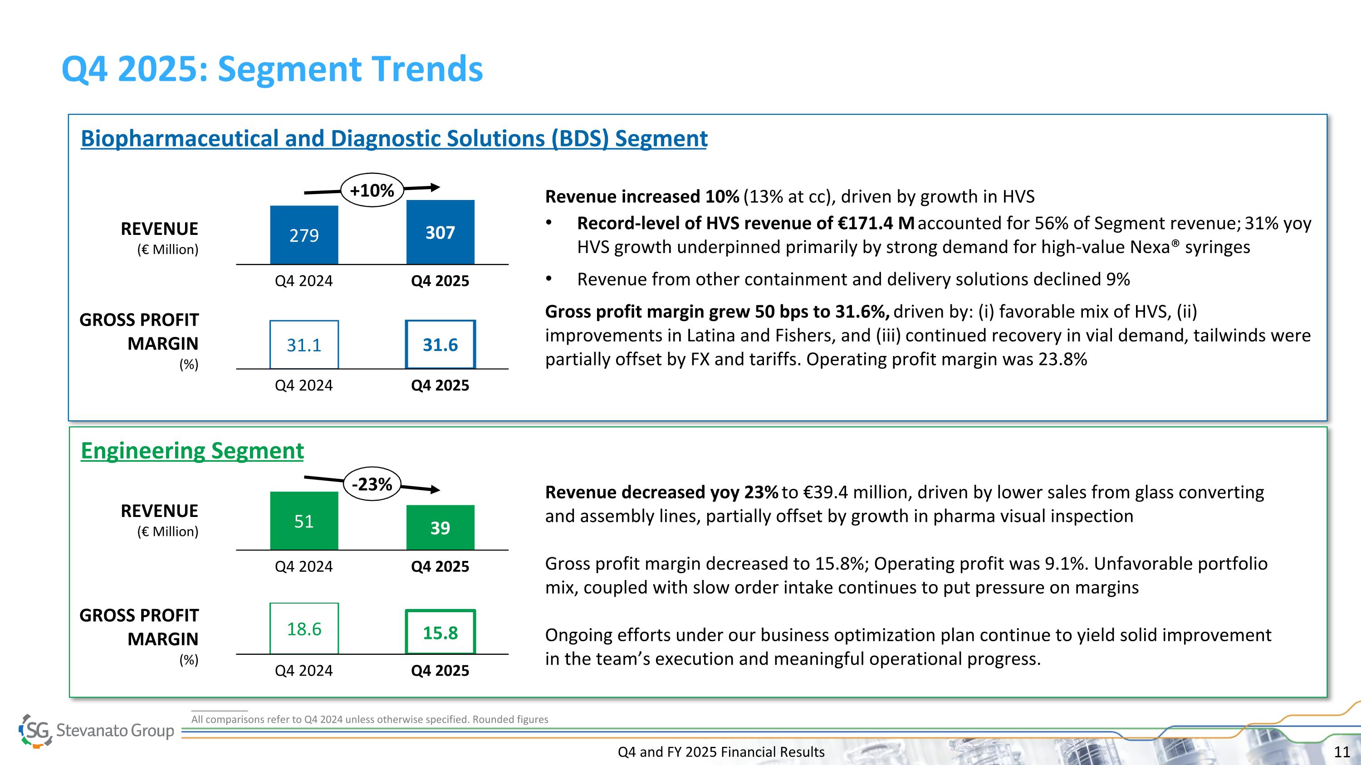Click the Stevanato Group SG logo
This screenshot has width=1361, height=765.
[36, 731]
